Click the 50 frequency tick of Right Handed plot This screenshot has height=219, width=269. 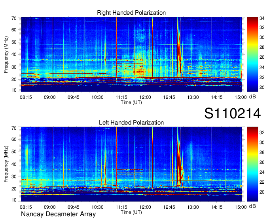[x=14, y=42]
